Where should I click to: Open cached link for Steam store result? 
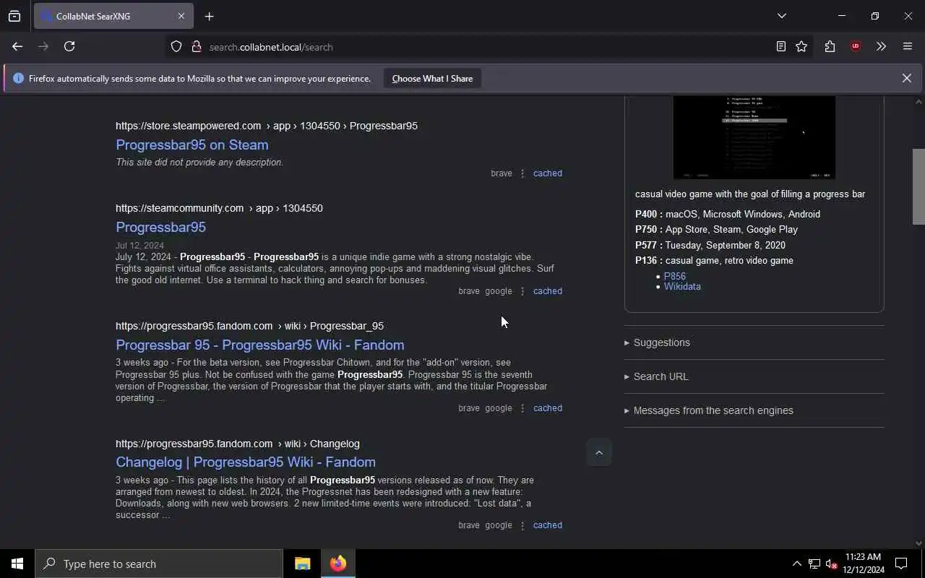[547, 173]
